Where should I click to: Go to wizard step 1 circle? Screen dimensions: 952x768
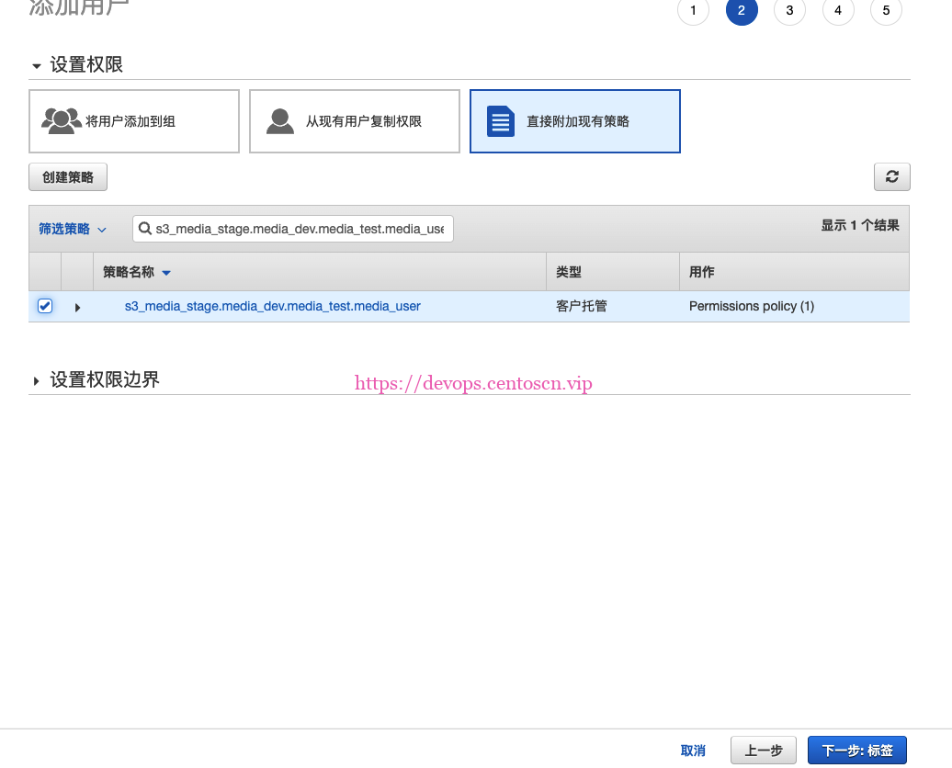tap(693, 11)
